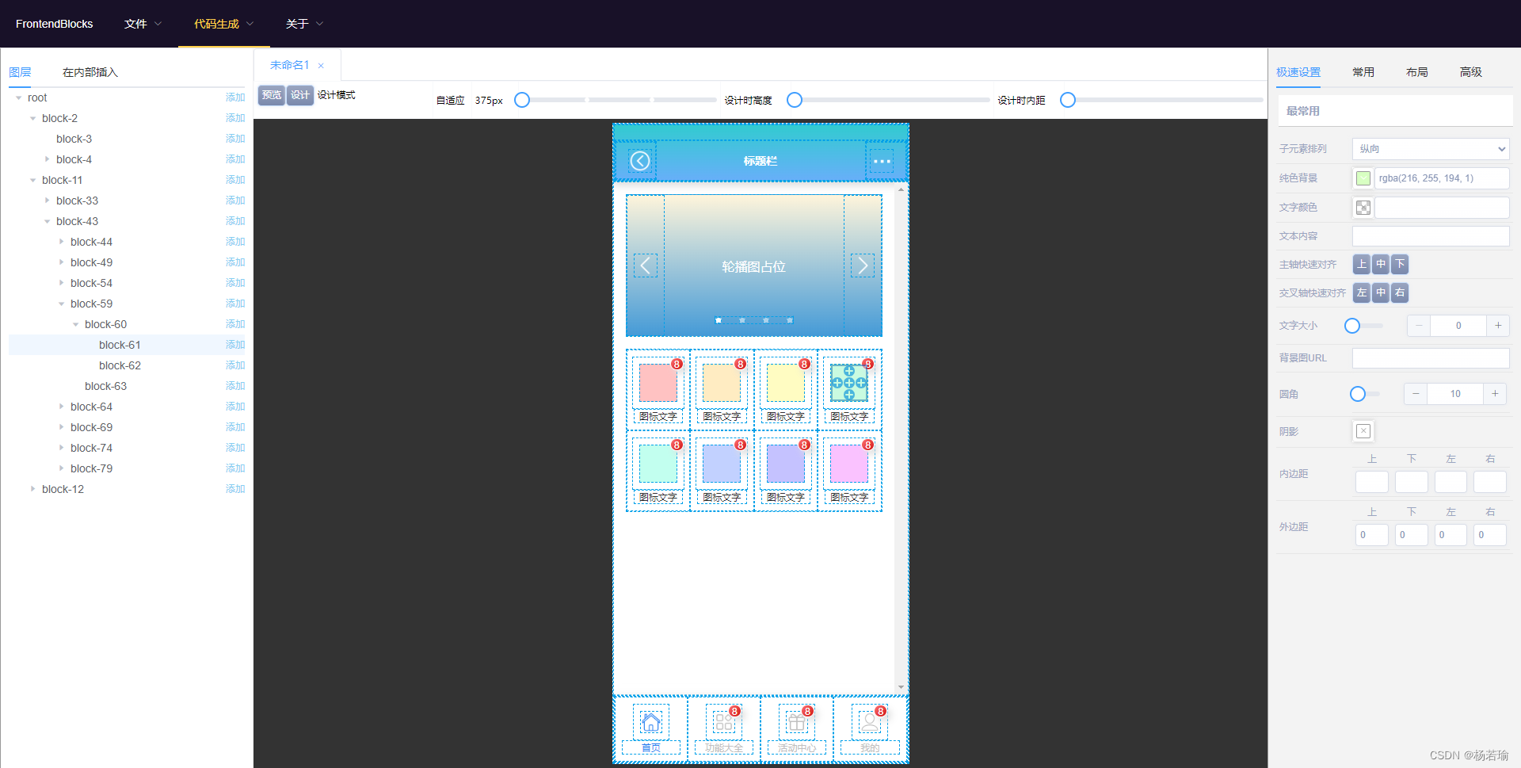This screenshot has width=1521, height=768.
Task: Clear the 阴影 shadow setting with its X toggle
Action: click(x=1363, y=431)
